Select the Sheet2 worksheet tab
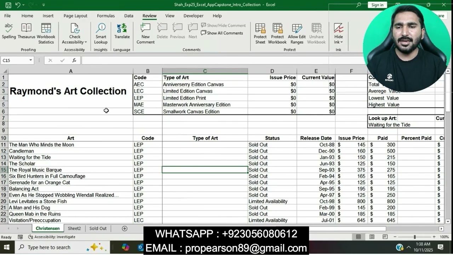This screenshot has width=453, height=255. (74, 228)
